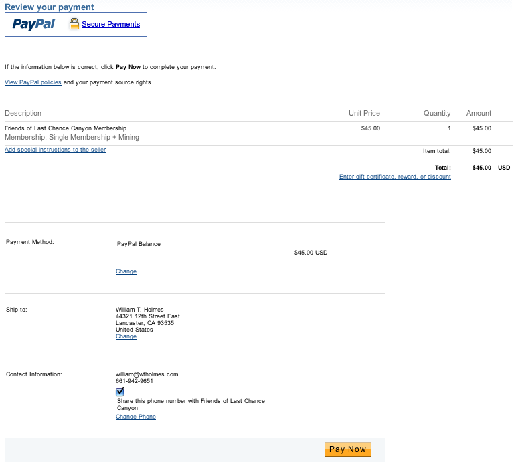Open View PayPal policies link
The height and width of the screenshot is (464, 514).
tap(33, 82)
